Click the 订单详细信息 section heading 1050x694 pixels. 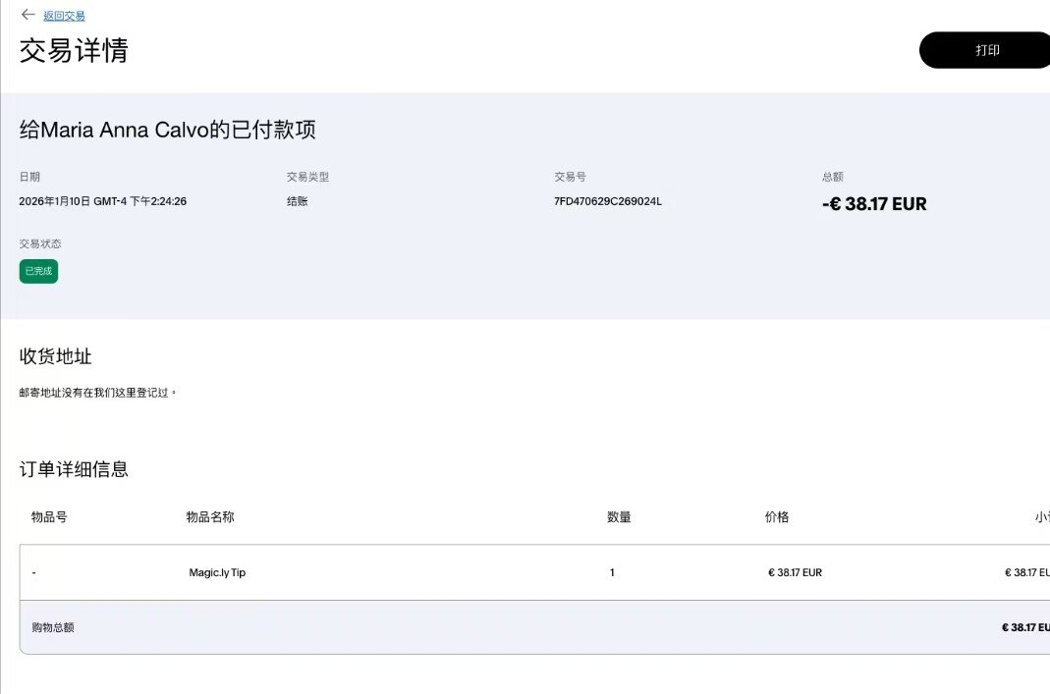pyautogui.click(x=74, y=469)
